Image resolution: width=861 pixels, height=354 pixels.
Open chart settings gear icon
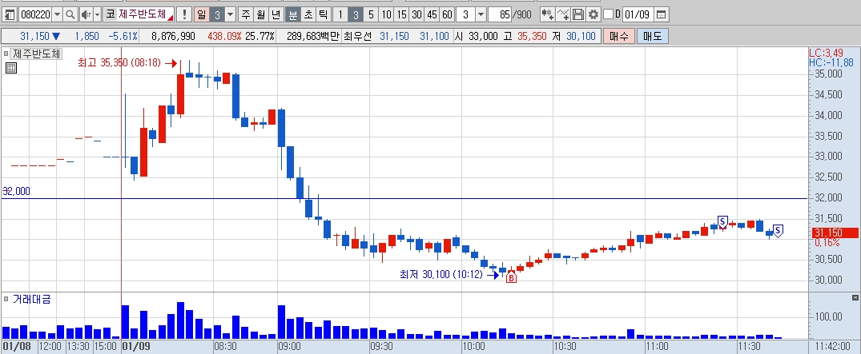(593, 14)
